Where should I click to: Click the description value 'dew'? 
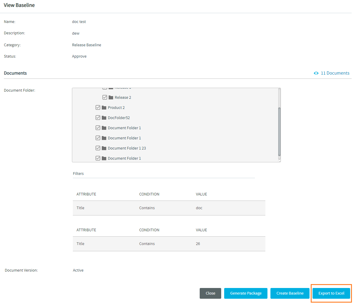pyautogui.click(x=76, y=33)
